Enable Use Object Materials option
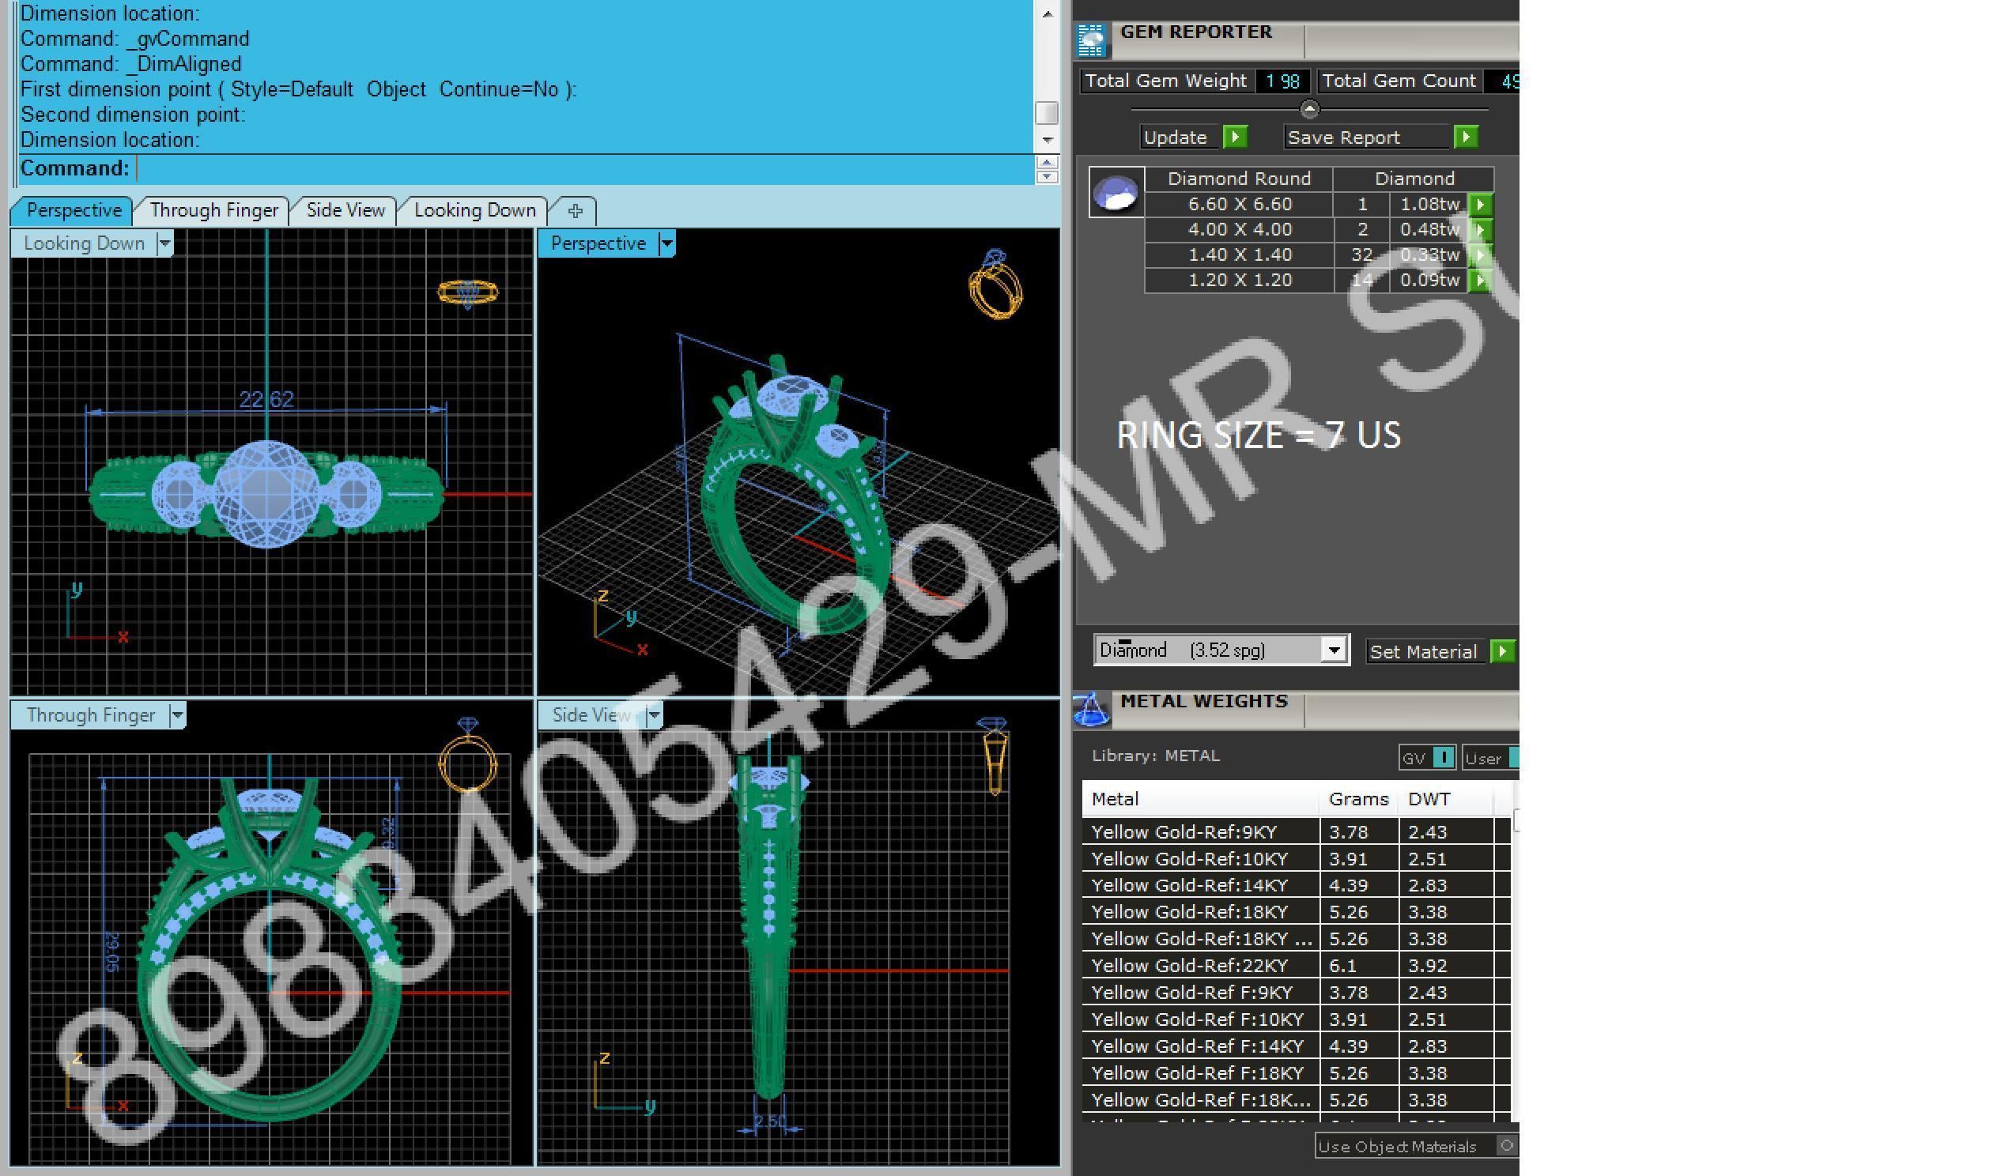Screen dimensions: 2016x1176 coord(1505,1146)
